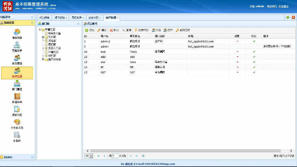
Task: Switch to the first welcome tab
Action: pos(44,17)
